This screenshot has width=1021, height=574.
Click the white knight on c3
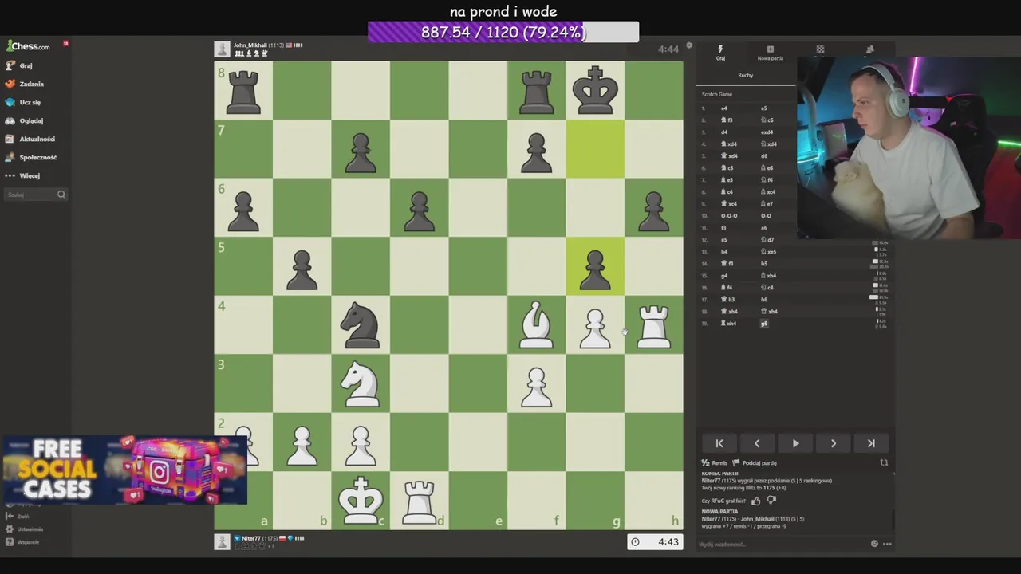tap(361, 384)
